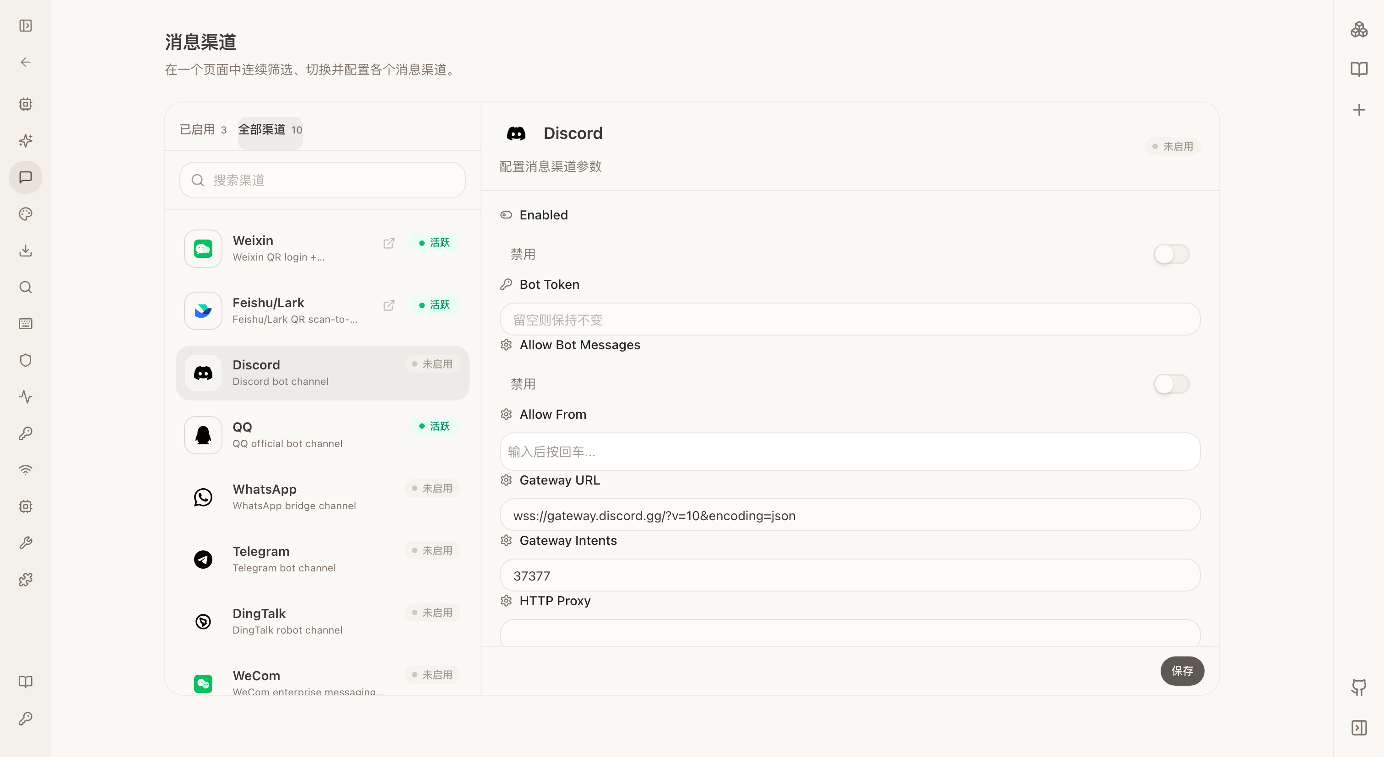This screenshot has height=757, width=1384.
Task: Open the sparkles sidebar icon
Action: pos(25,140)
